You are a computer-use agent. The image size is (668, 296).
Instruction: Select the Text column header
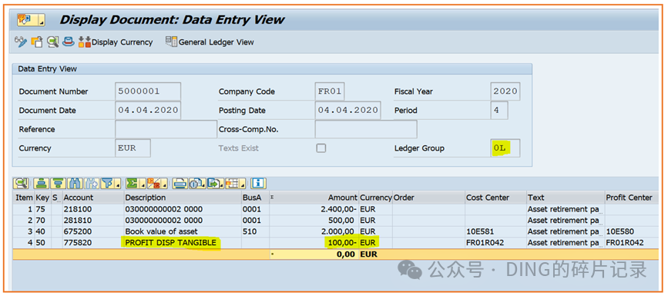click(566, 198)
